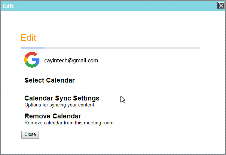The image size is (226, 155).
Task: Click the blue underline segment beneath Edit heading
Action: tap(33, 48)
